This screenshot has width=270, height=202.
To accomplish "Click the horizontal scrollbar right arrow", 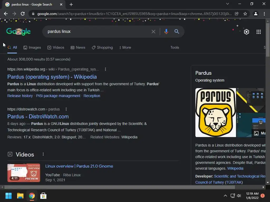I will pyautogui.click(x=263, y=187).
